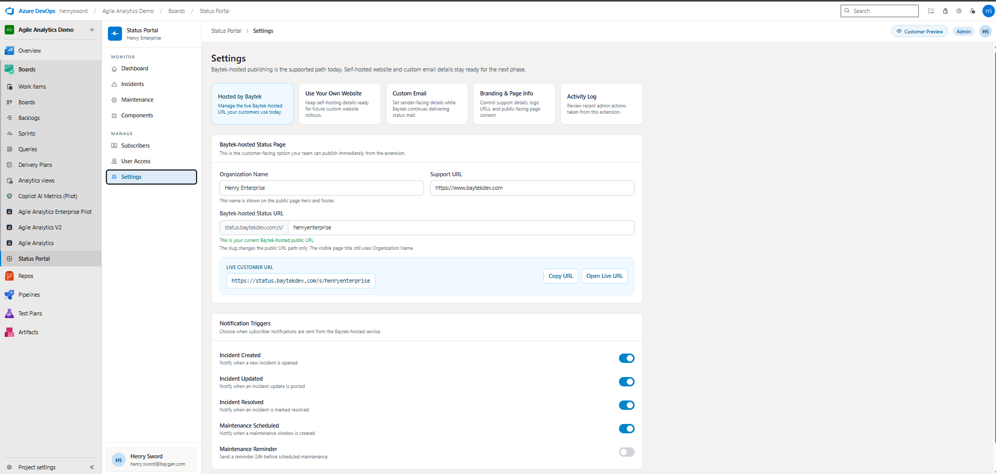996x474 pixels.
Task: Open the Activity Log card
Action: [601, 104]
